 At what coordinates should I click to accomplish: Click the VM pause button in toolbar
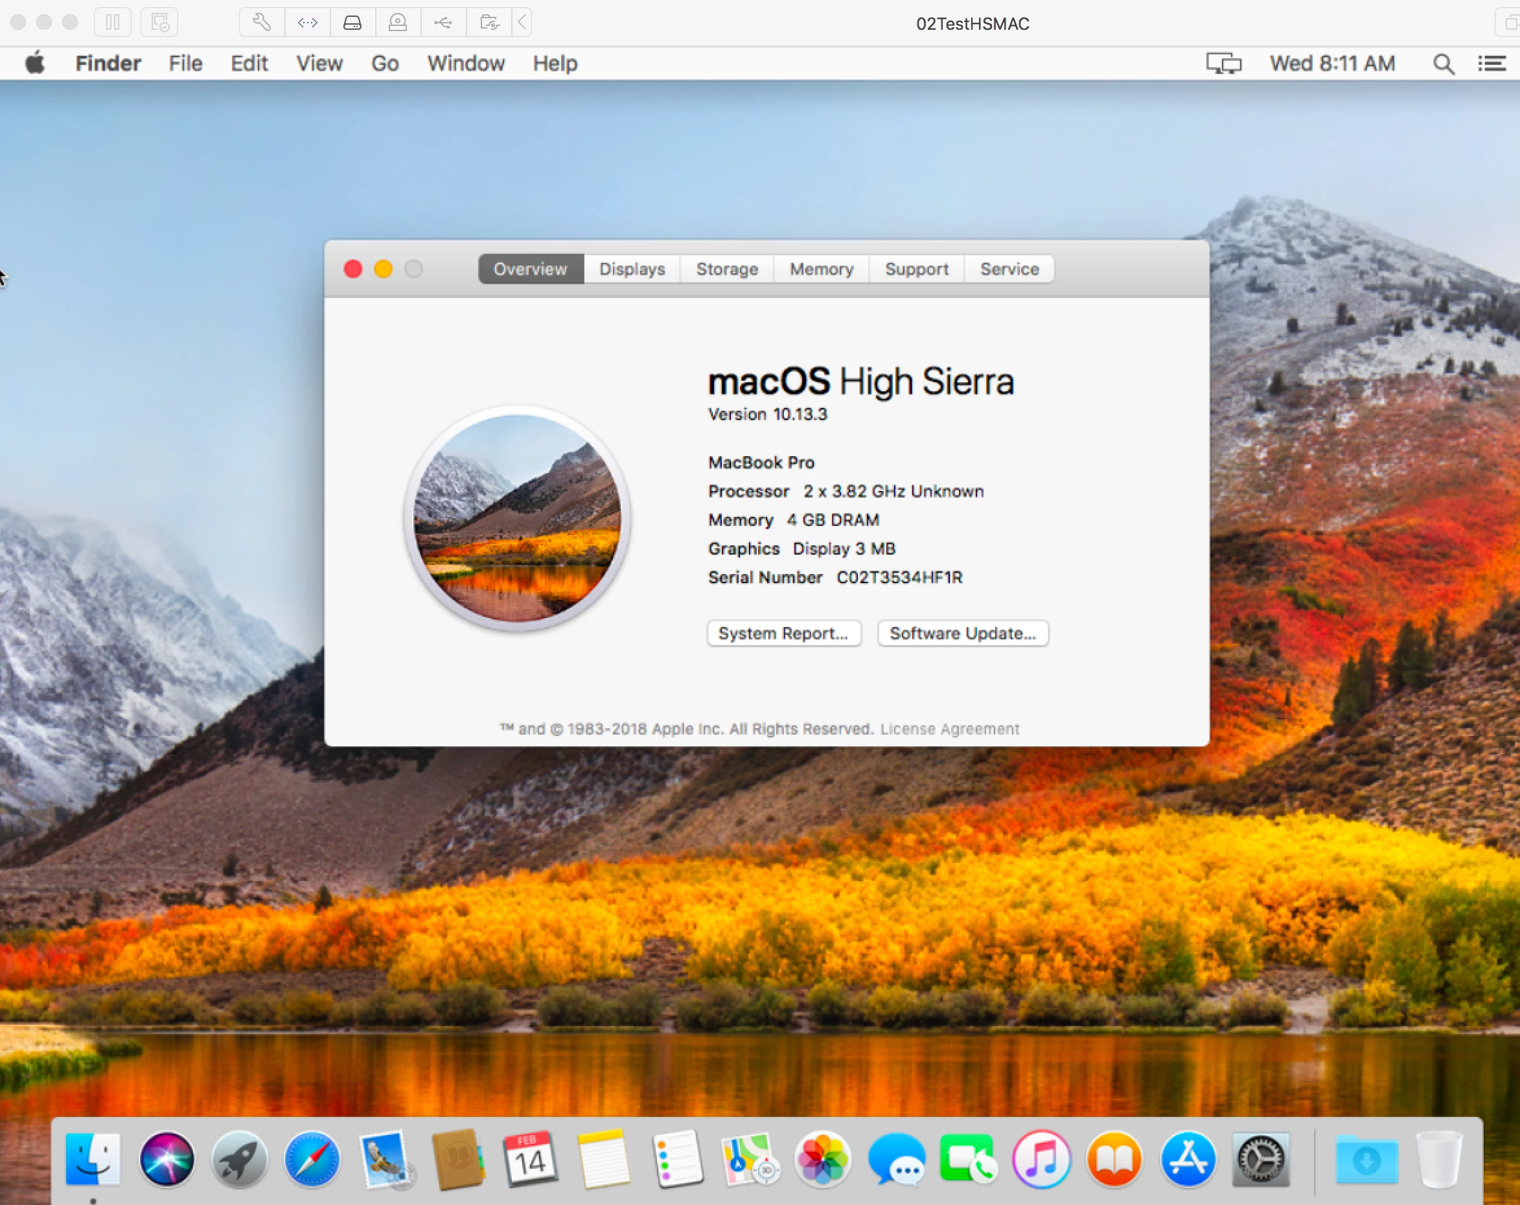(113, 23)
